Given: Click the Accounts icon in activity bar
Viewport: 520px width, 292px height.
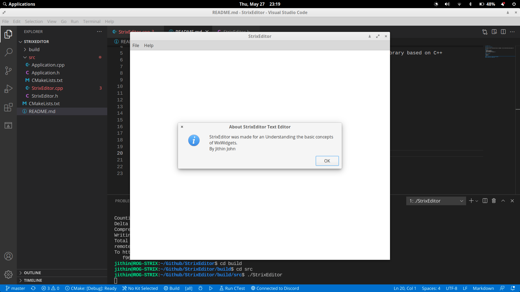Looking at the screenshot, I should (x=8, y=256).
